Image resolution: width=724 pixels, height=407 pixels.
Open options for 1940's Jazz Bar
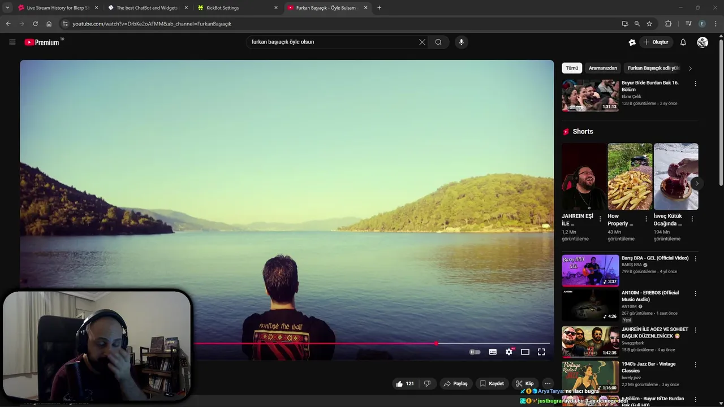tap(695, 365)
